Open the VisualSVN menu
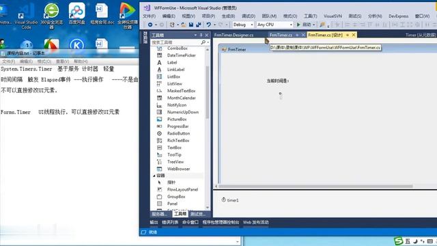This screenshot has width=437, height=246. pos(333,16)
